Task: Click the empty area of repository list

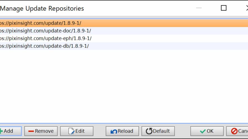Action: point(124,86)
